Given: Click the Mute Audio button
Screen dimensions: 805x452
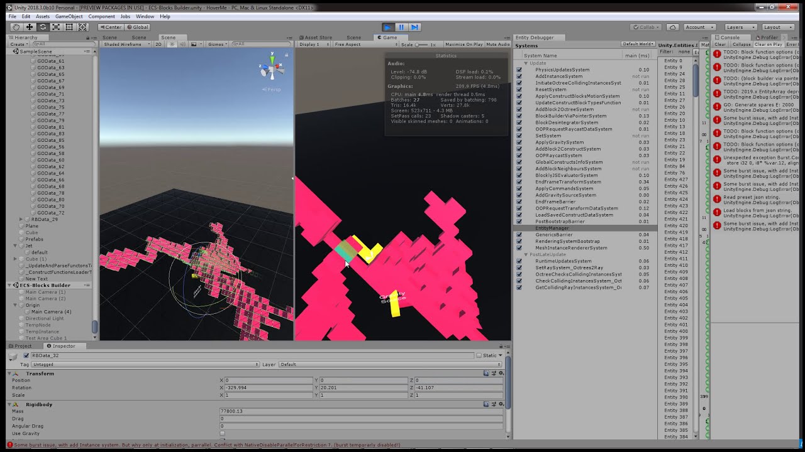Looking at the screenshot, I should [497, 45].
